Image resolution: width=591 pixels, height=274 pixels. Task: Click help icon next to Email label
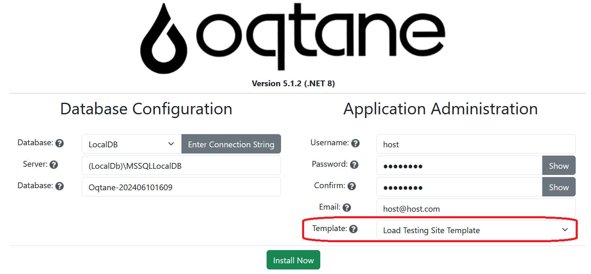(347, 208)
